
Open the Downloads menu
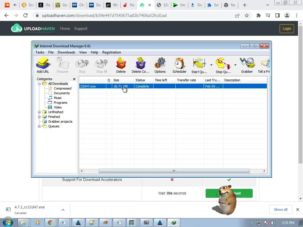pos(66,52)
